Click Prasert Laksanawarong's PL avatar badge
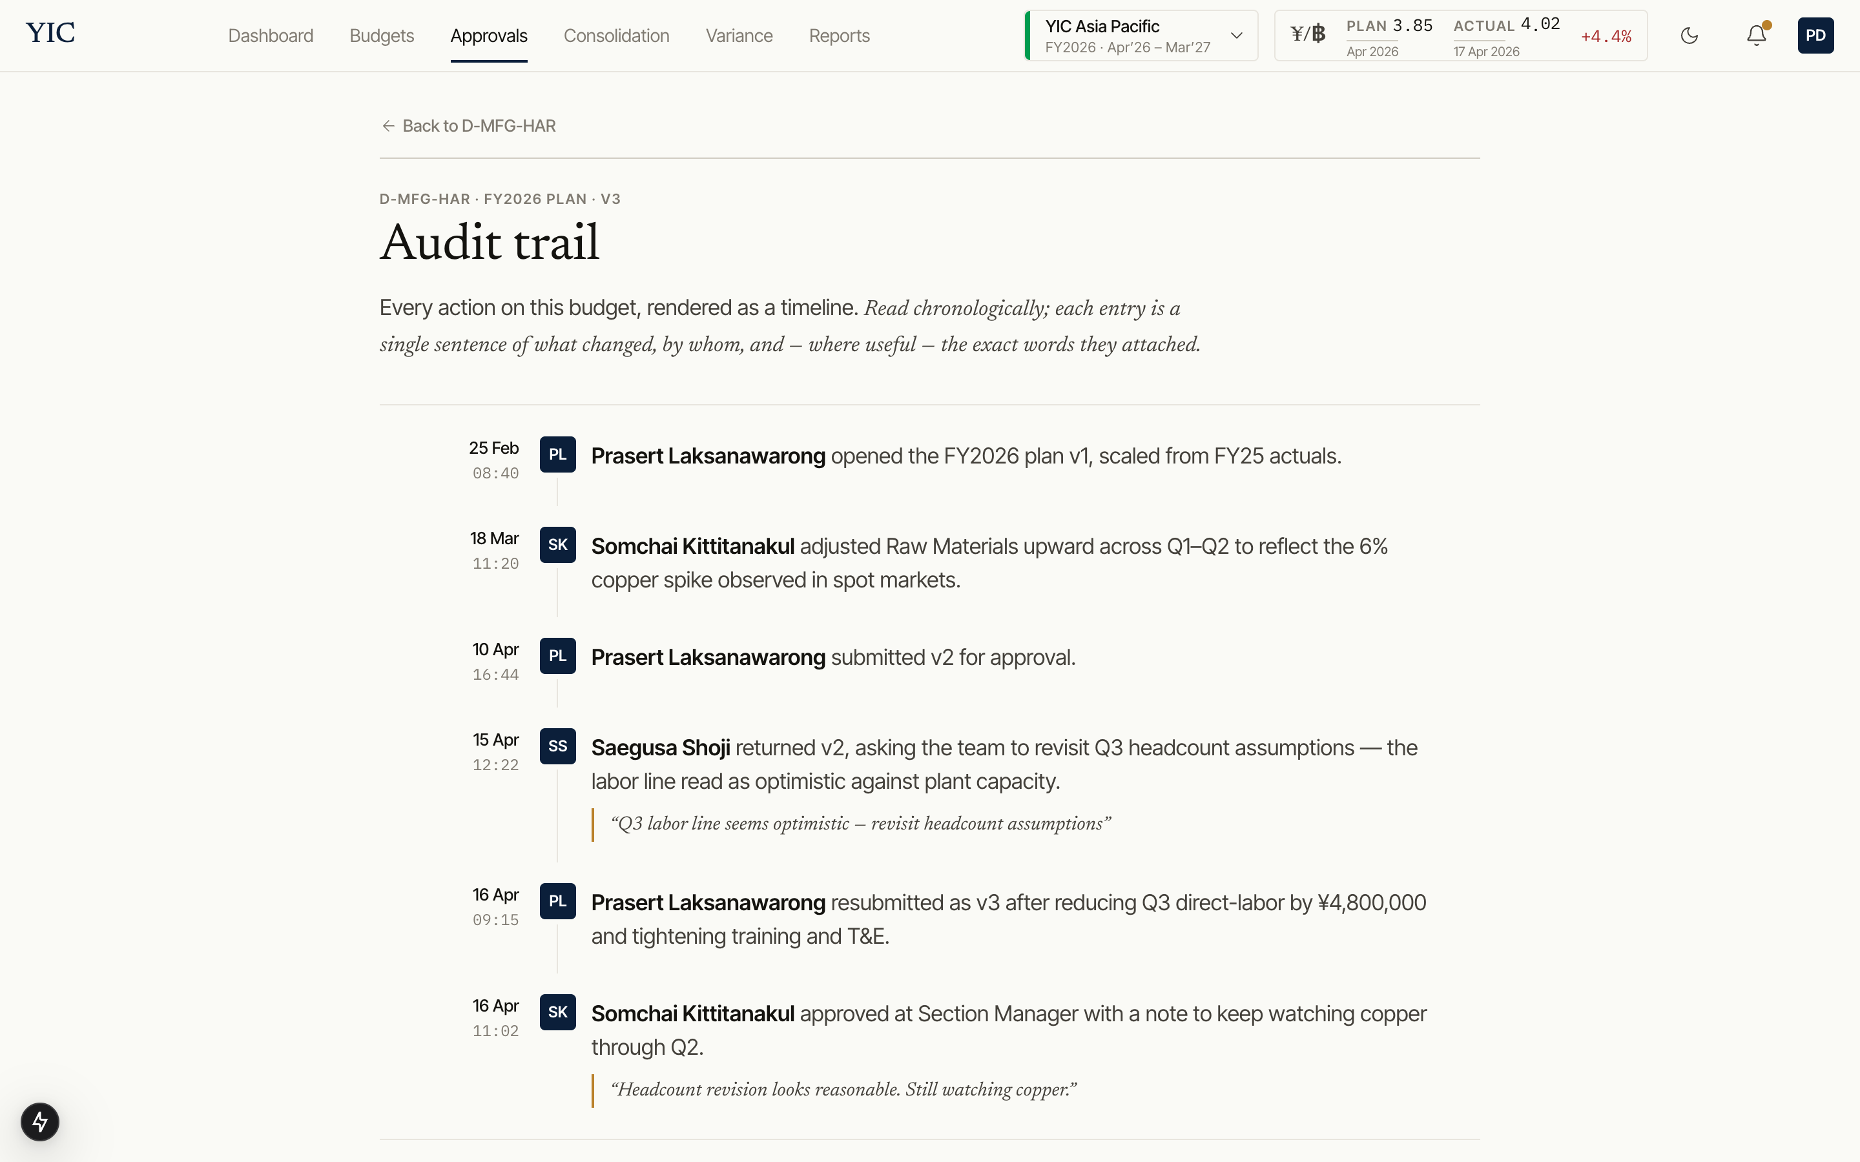Image resolution: width=1860 pixels, height=1162 pixels. click(558, 454)
